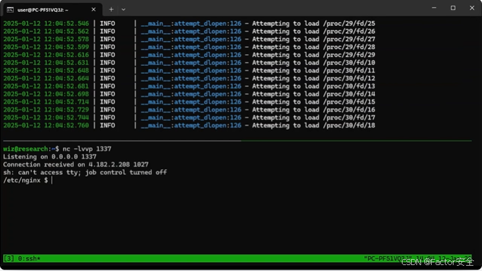Click the 'Connection received on 4.182.2.208' line
This screenshot has width=482, height=271.
(75, 165)
